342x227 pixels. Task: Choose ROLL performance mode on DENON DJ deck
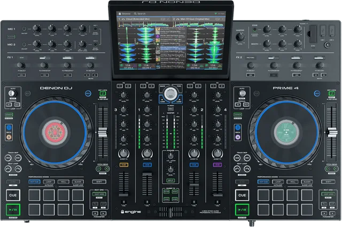click(64, 182)
